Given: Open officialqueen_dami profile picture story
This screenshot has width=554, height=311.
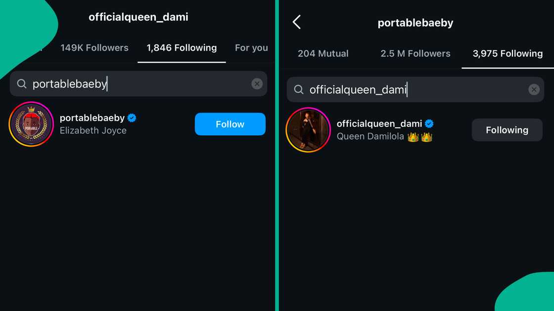Looking at the screenshot, I should tap(308, 130).
